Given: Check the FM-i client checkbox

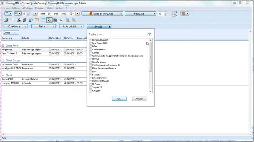Looking at the screenshot, I should point(91,71).
